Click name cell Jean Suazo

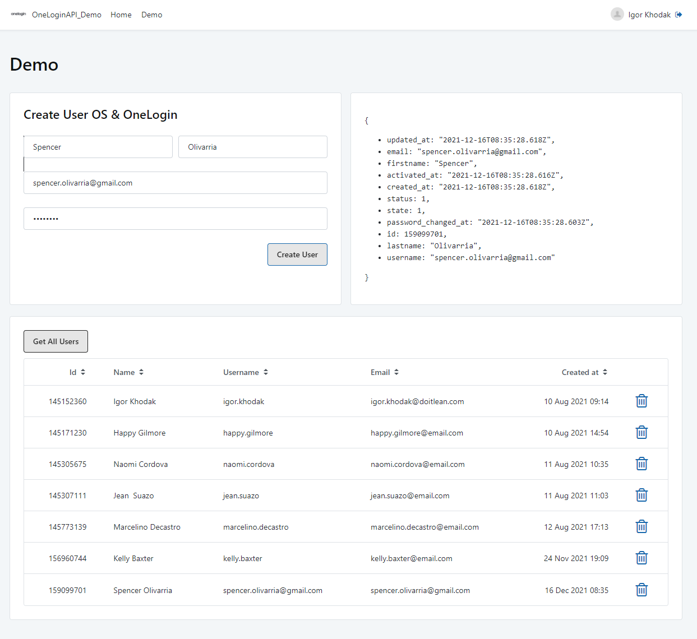[x=133, y=496]
